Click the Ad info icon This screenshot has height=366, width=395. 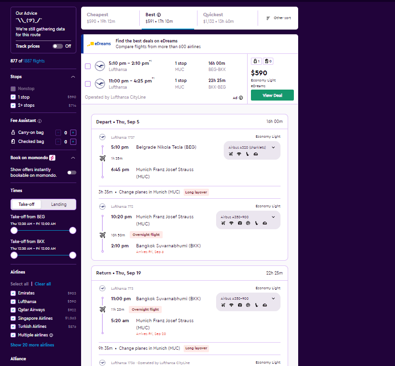(x=241, y=98)
